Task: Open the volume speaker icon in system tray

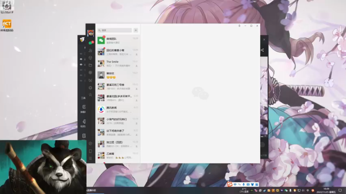Action: tap(303, 191)
